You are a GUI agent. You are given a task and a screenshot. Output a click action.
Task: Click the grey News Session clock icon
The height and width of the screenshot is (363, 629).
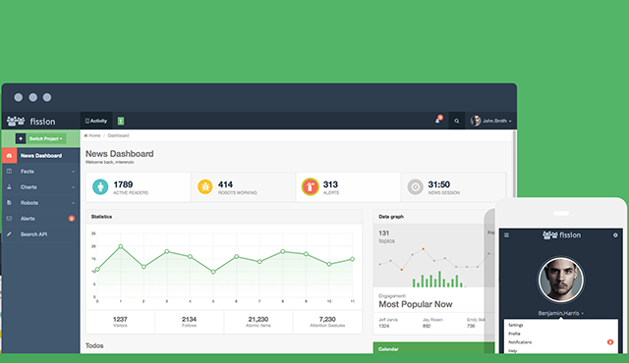(x=415, y=187)
